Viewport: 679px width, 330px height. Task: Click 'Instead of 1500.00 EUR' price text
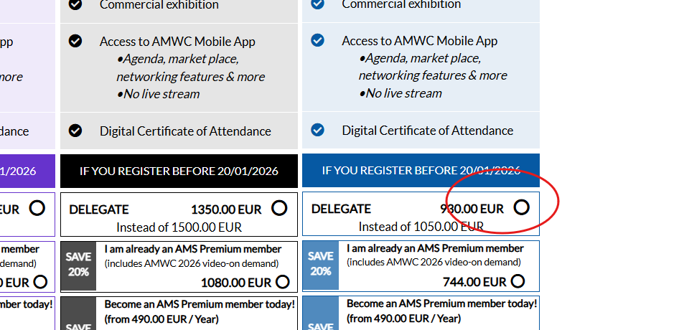(179, 227)
